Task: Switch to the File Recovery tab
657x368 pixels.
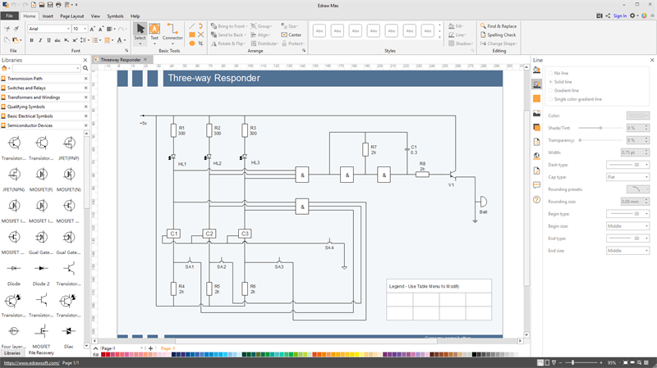Action: pyautogui.click(x=41, y=353)
